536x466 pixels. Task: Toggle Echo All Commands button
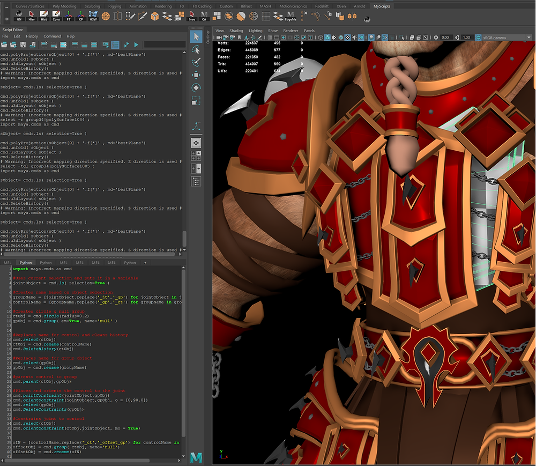106,45
